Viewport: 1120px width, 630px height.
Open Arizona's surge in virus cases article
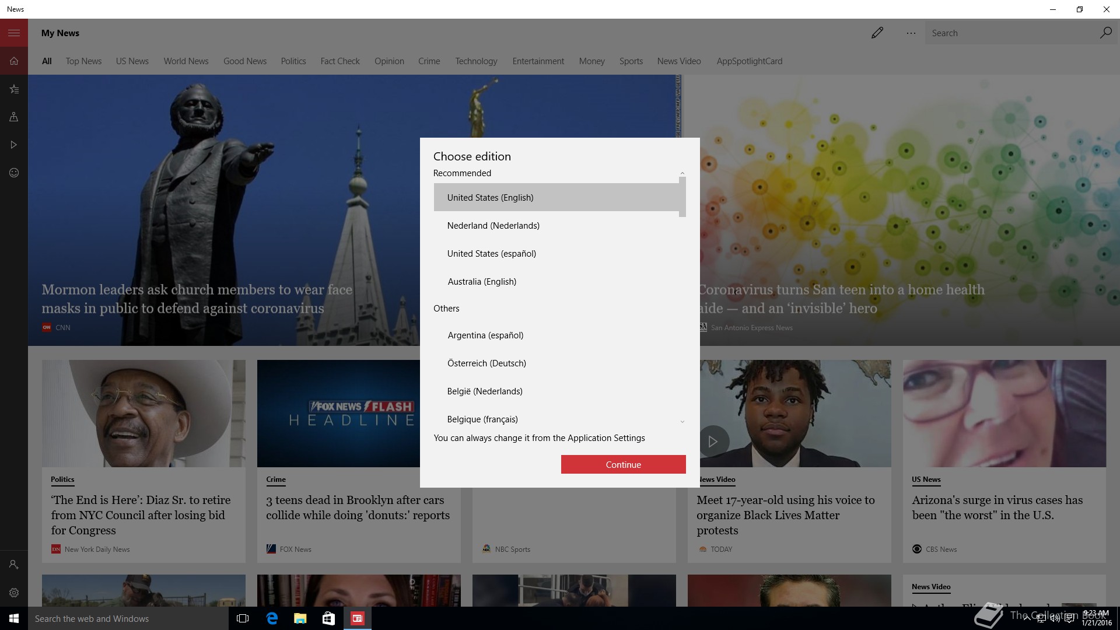[997, 508]
